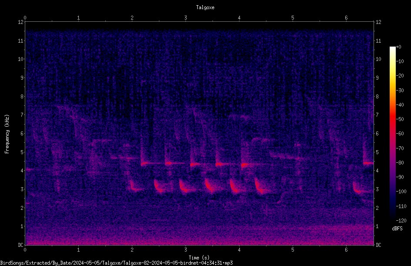
Task: Click the DC label on left axis
Action: pos(21,245)
